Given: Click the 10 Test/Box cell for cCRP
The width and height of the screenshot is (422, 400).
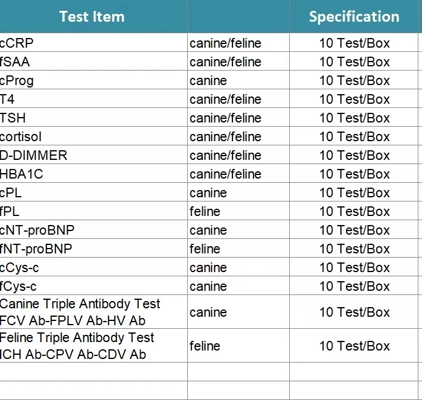Looking at the screenshot, I should pos(354,43).
